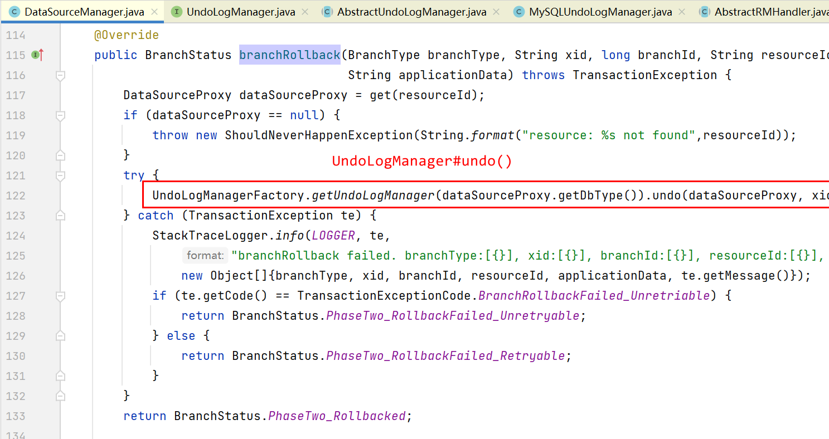Viewport: 829px width, 439px height.
Task: Click ShouldNeverHappenException in the throw statement
Action: click(319, 135)
